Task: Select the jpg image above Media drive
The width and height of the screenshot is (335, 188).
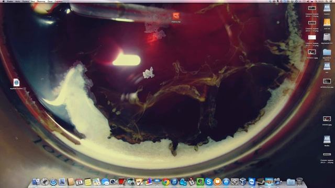Action: pos(327,119)
